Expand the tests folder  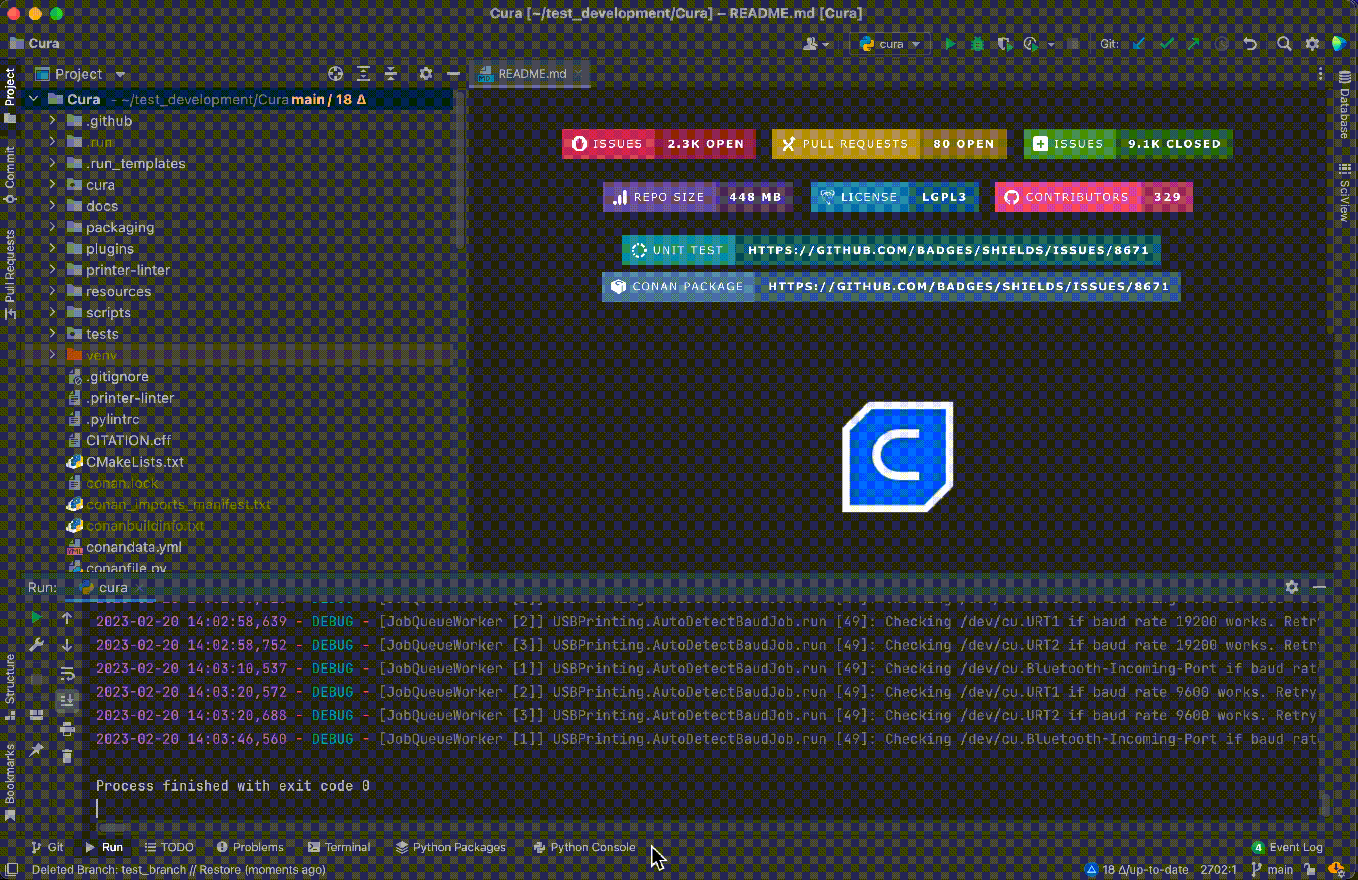(x=52, y=333)
